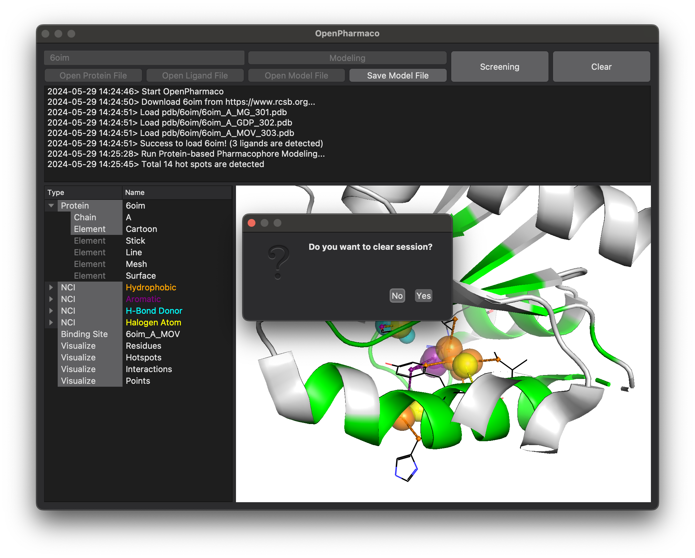Click the 'Success to load 6oim!' log line

point(185,143)
